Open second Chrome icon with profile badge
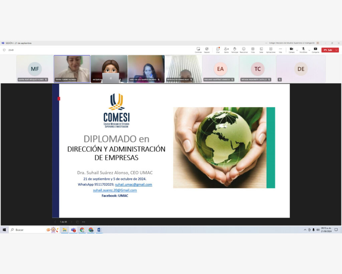The image size is (342, 274). pos(91,230)
